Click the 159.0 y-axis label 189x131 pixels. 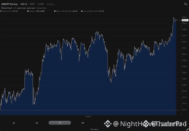pos(184,54)
